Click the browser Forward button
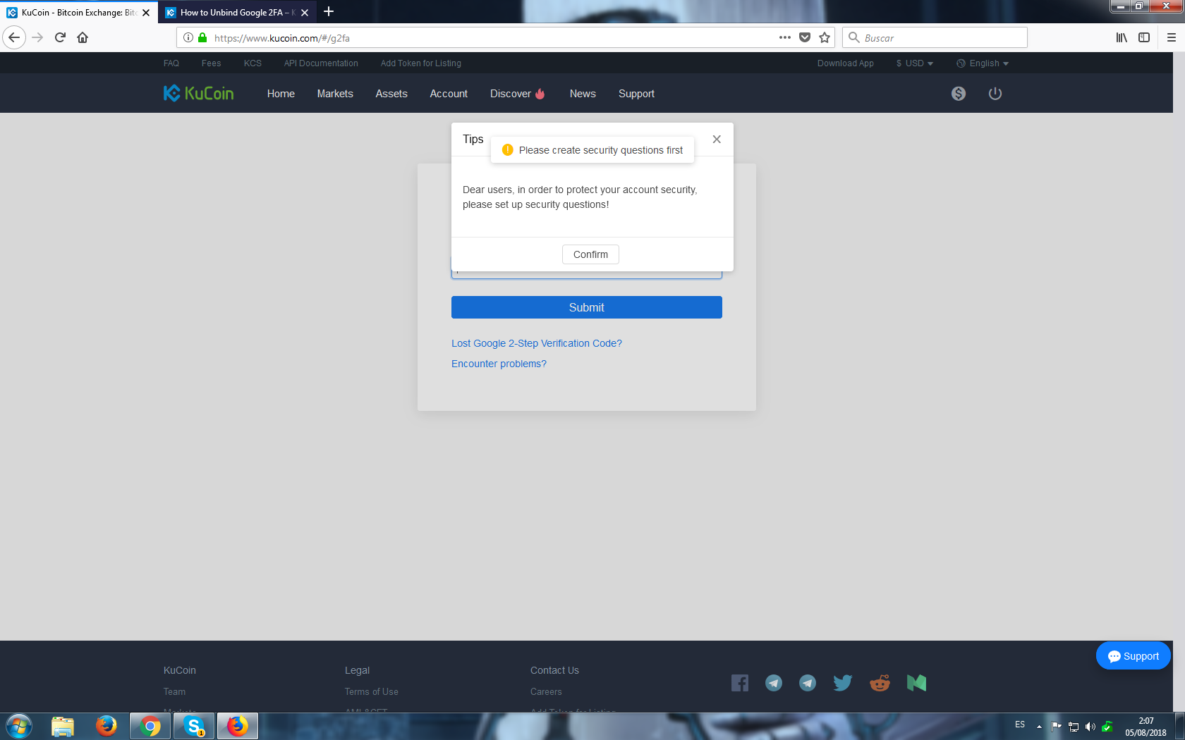The width and height of the screenshot is (1185, 740). [38, 37]
